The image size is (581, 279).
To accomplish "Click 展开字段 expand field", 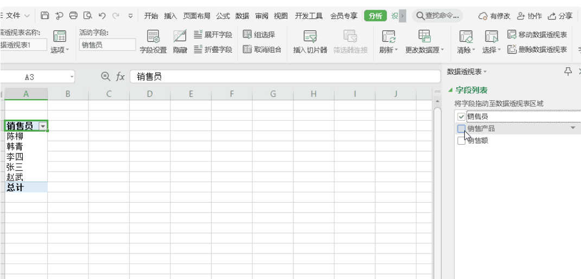I will (x=213, y=35).
